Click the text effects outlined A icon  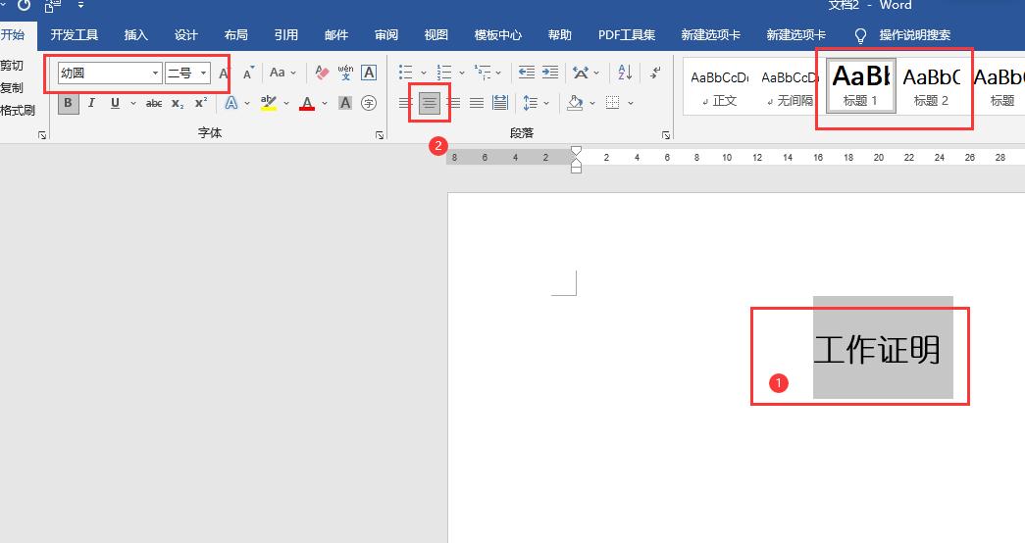(x=231, y=103)
